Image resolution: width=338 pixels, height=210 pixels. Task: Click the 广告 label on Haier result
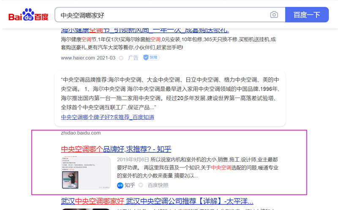click(133, 58)
